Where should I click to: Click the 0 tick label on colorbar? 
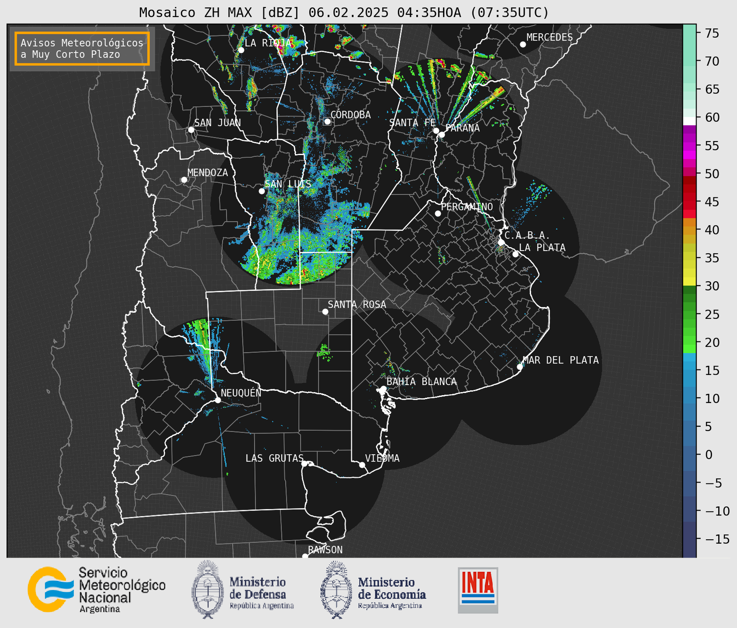709,455
